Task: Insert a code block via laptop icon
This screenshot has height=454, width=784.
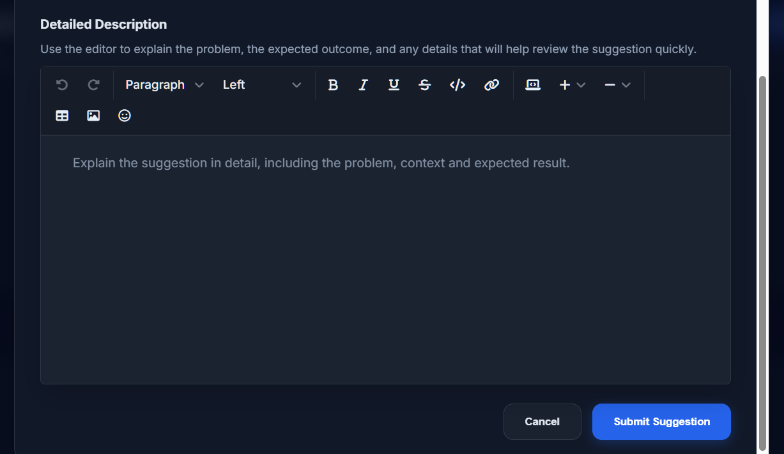Action: (x=533, y=85)
